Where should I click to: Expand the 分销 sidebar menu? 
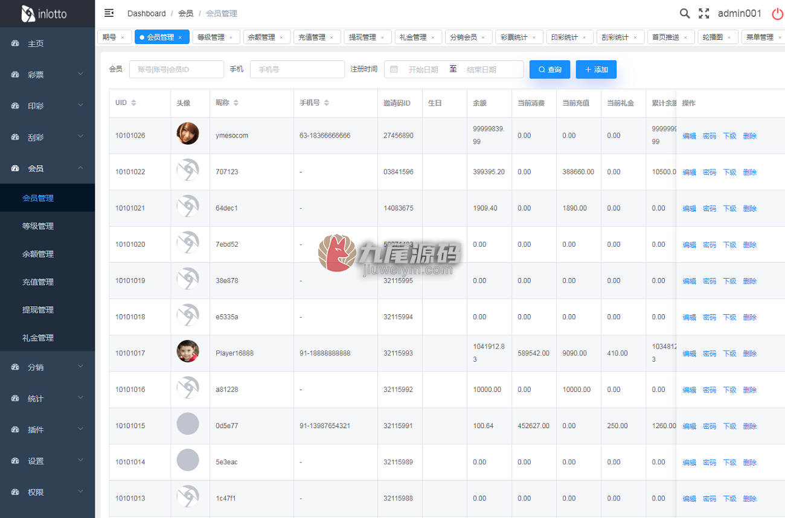pos(47,367)
